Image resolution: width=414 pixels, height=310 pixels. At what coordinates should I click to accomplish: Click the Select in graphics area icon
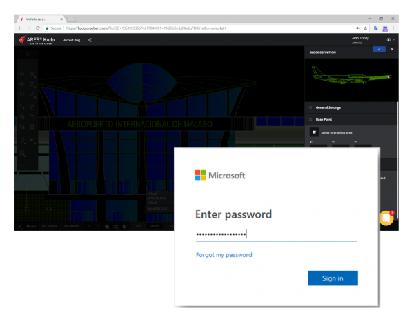[313, 132]
